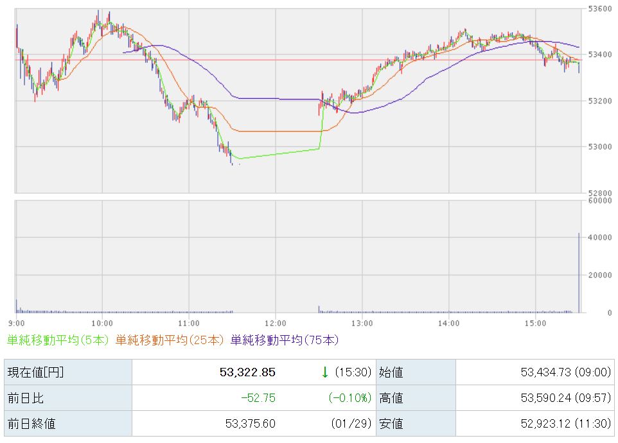
Task: Click the 15:00 time axis label
Action: click(535, 322)
